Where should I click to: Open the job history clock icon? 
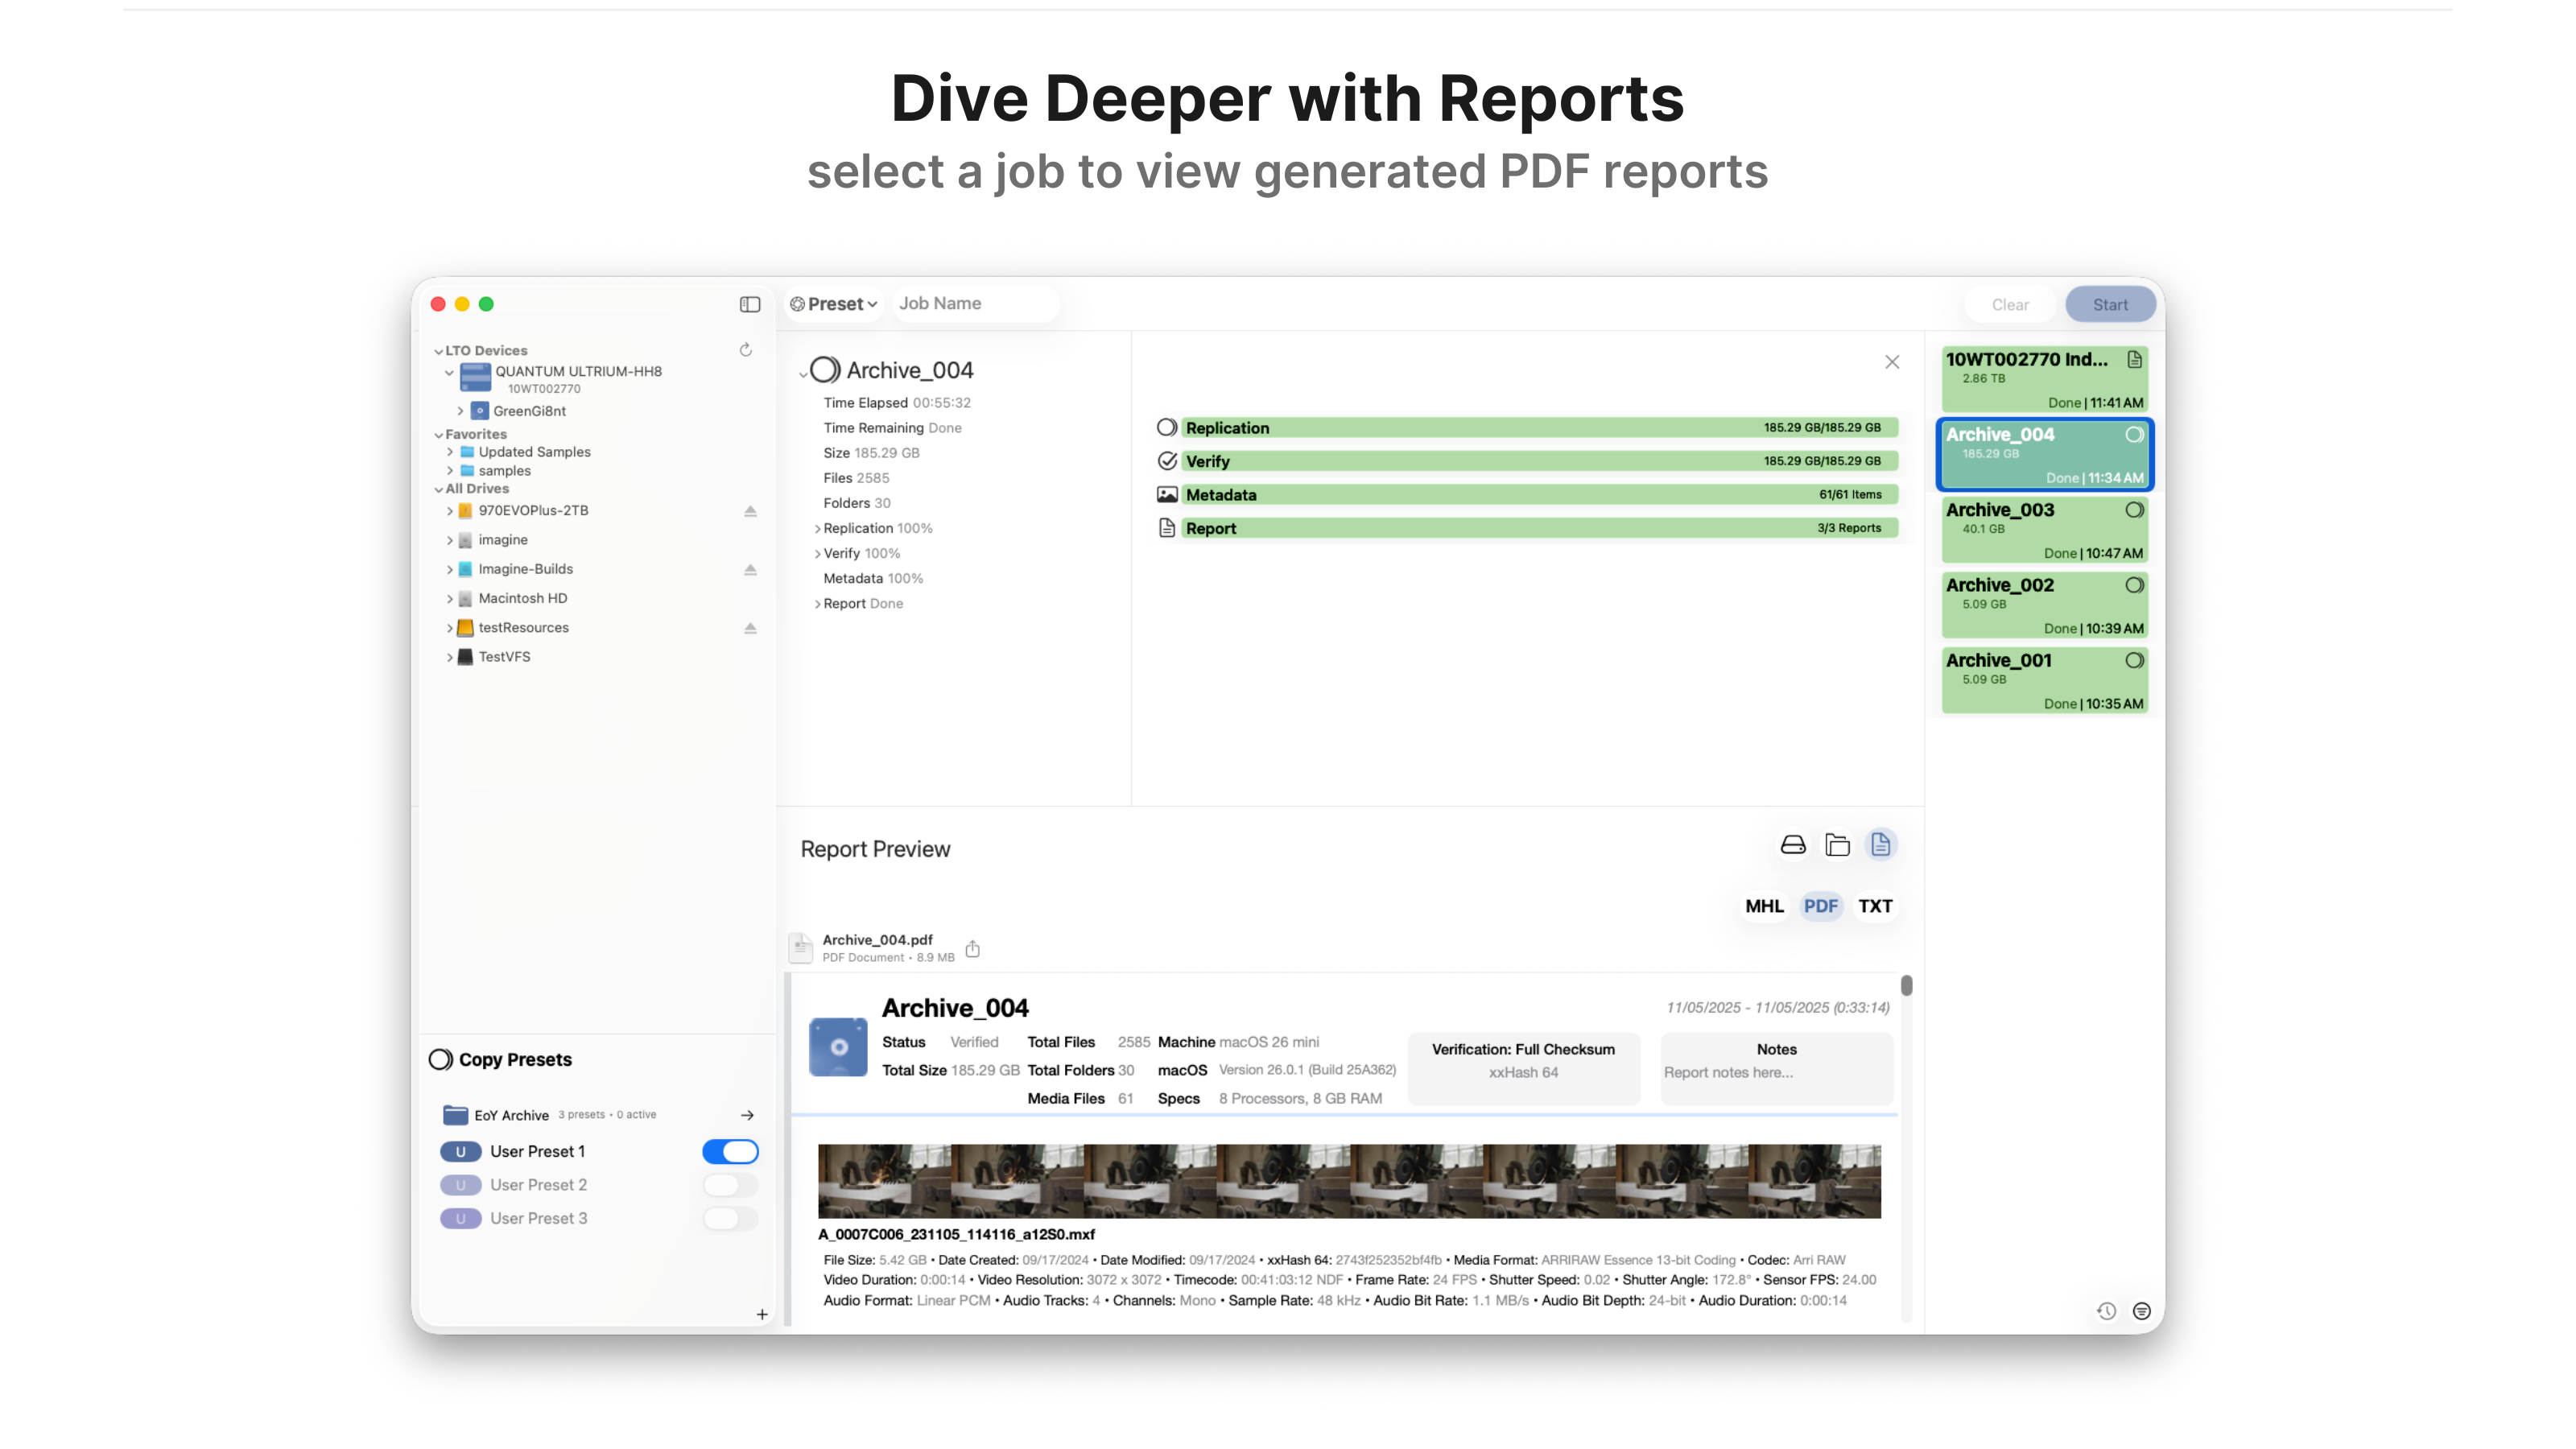pyautogui.click(x=2106, y=1311)
